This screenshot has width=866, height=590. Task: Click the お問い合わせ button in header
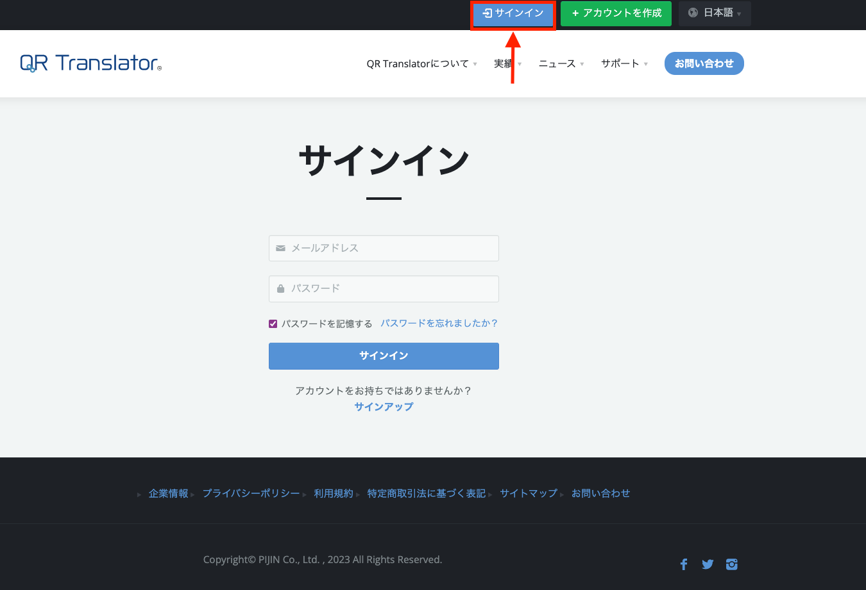(x=704, y=63)
